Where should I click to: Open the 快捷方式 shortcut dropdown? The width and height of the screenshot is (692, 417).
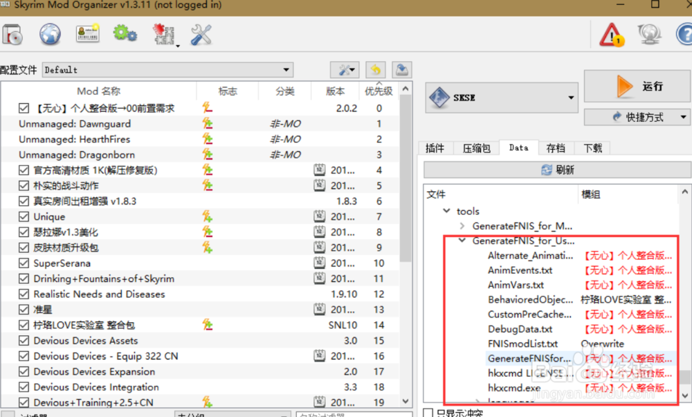pos(637,117)
